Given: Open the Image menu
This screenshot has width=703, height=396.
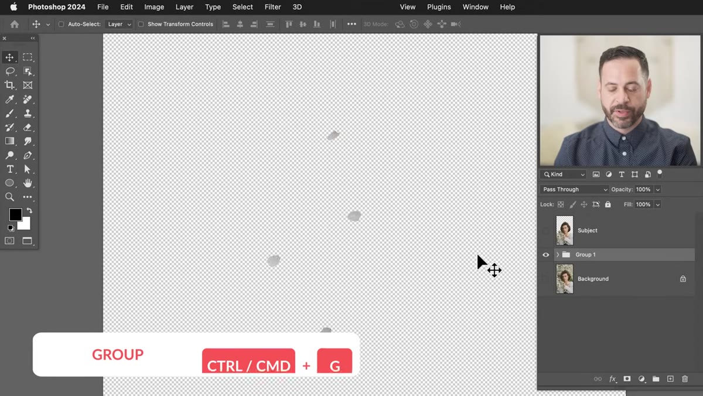Looking at the screenshot, I should (154, 7).
